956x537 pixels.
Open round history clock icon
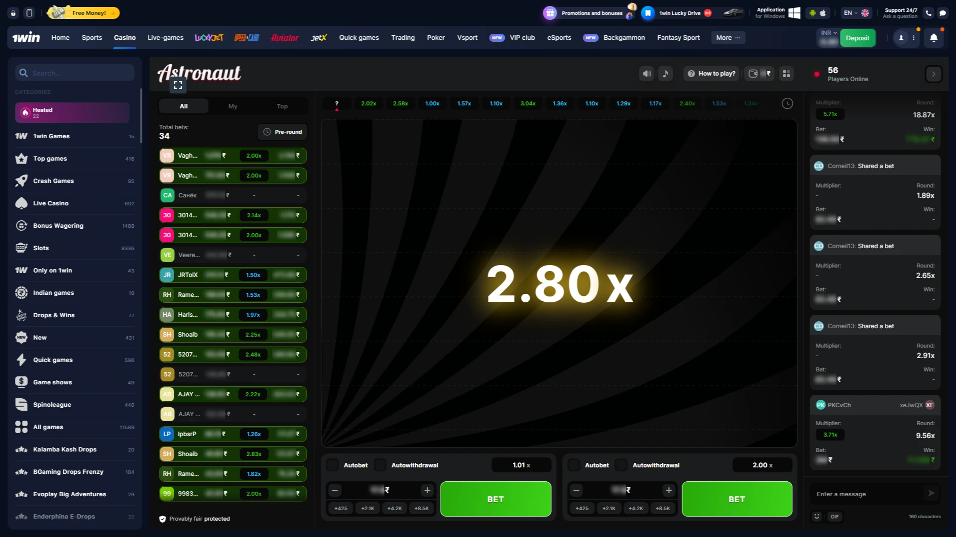[x=787, y=103]
